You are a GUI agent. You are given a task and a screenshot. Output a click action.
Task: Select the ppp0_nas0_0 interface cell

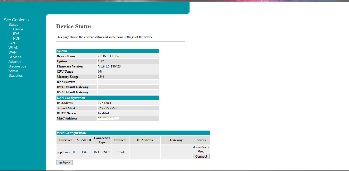coord(66,152)
